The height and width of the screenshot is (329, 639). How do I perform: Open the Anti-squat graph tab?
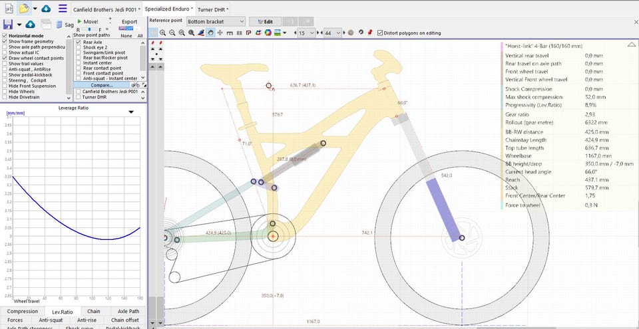50,320
